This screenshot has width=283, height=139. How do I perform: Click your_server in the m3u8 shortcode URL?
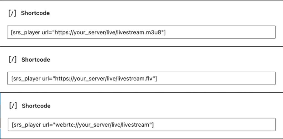tap(91, 32)
